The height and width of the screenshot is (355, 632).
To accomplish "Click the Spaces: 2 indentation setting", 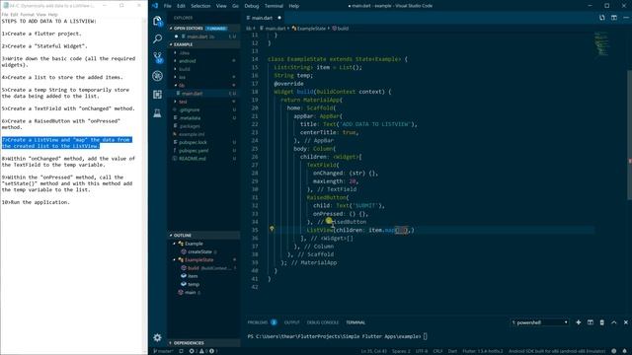I will [x=401, y=351].
